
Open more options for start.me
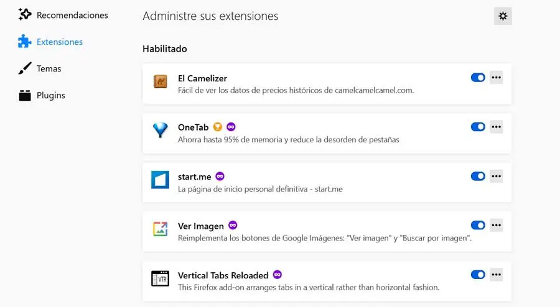pyautogui.click(x=496, y=176)
